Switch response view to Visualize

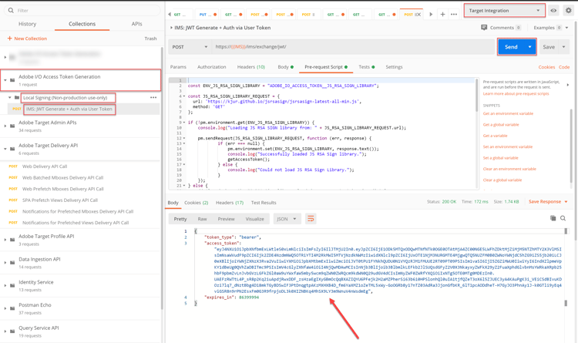tap(255, 219)
